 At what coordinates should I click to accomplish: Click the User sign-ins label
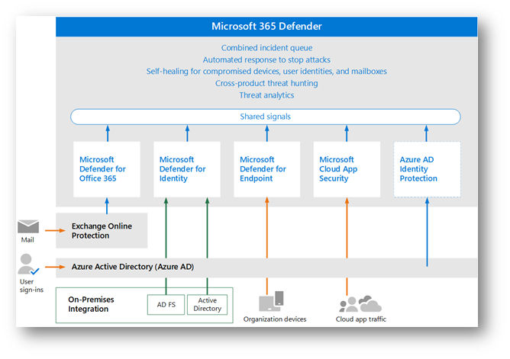tap(31, 286)
